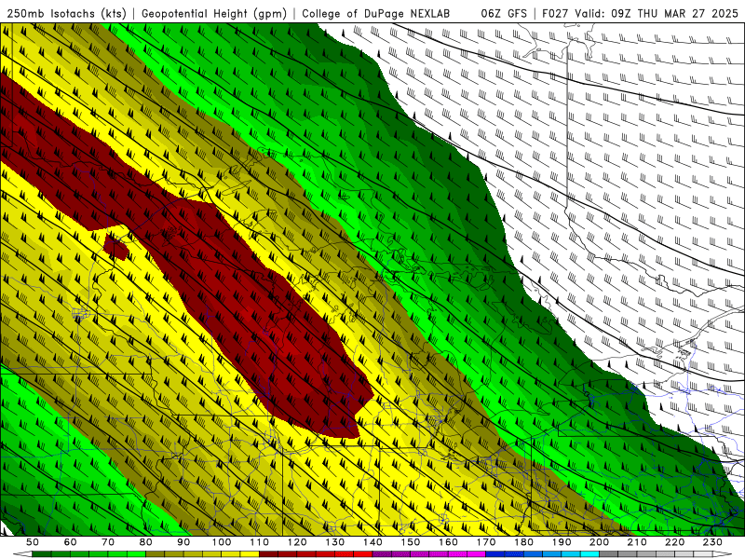Click the legend value '100'
This screenshot has width=745, height=559.
click(222, 542)
